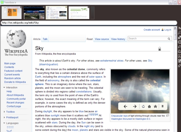This screenshot has width=181, height=132.
Task: Click the QR-pattern icon in right sidebar
Action: 179,61
